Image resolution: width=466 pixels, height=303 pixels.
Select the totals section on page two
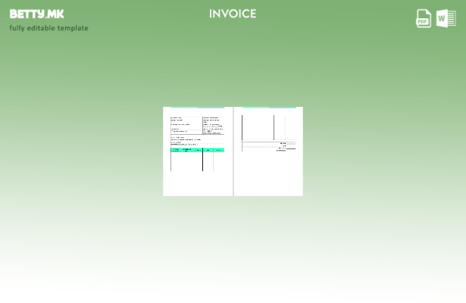(x=282, y=146)
